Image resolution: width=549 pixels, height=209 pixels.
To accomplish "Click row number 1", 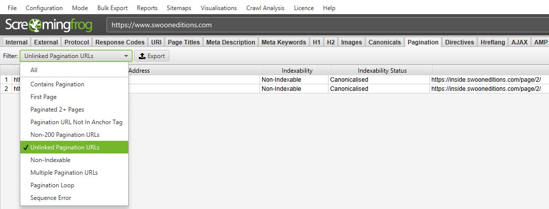I will pos(6,80).
